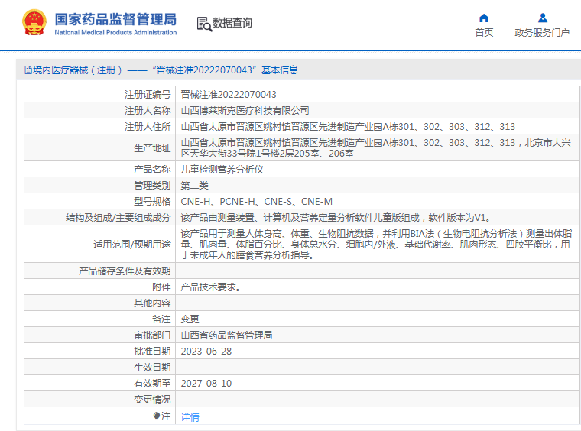Click the 生效日期 label
This screenshot has width=581, height=431.
(x=152, y=368)
